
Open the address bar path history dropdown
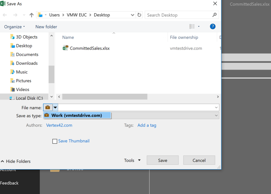coord(132,15)
